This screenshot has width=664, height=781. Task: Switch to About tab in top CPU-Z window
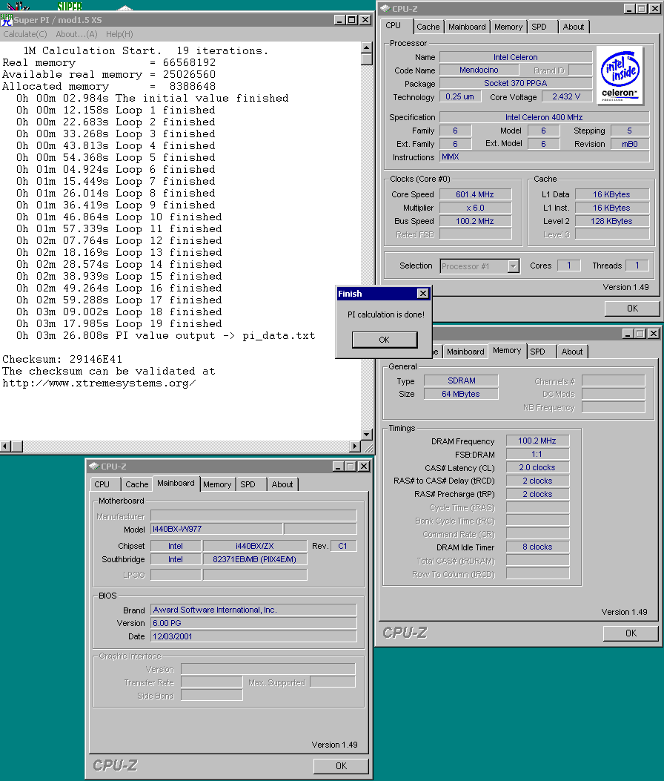tap(574, 27)
